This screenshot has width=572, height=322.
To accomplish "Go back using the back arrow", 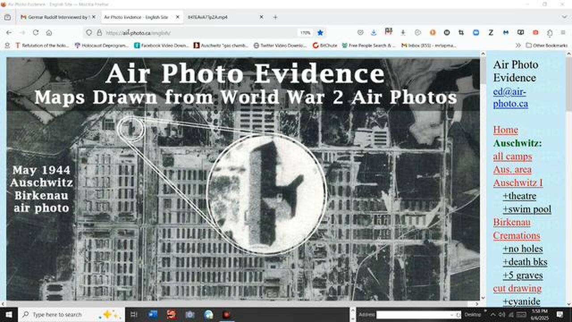I will (x=9, y=33).
